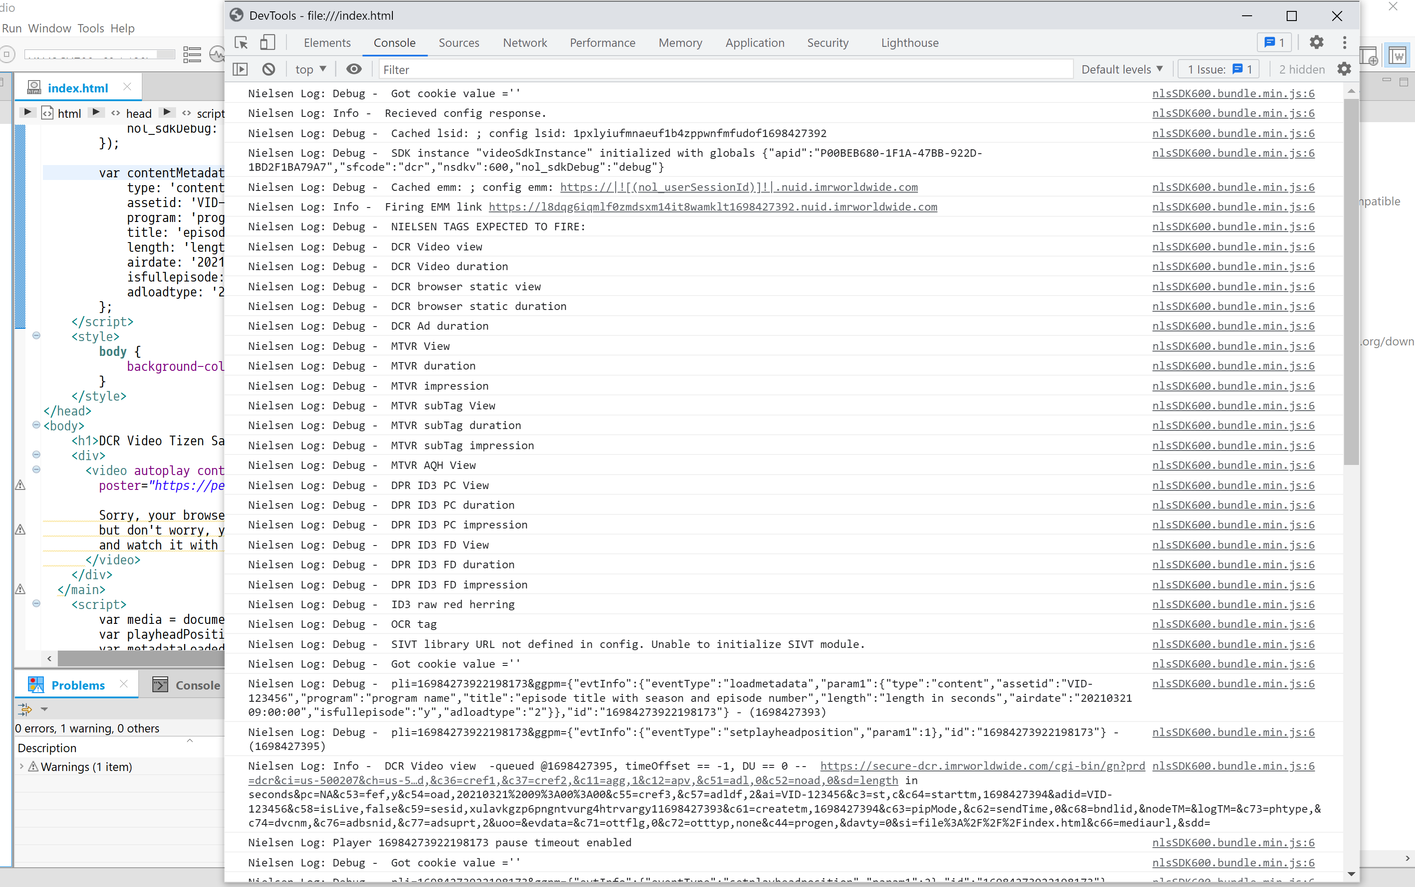This screenshot has height=887, width=1415.
Task: Toggle the device toolbar icon
Action: click(x=267, y=42)
